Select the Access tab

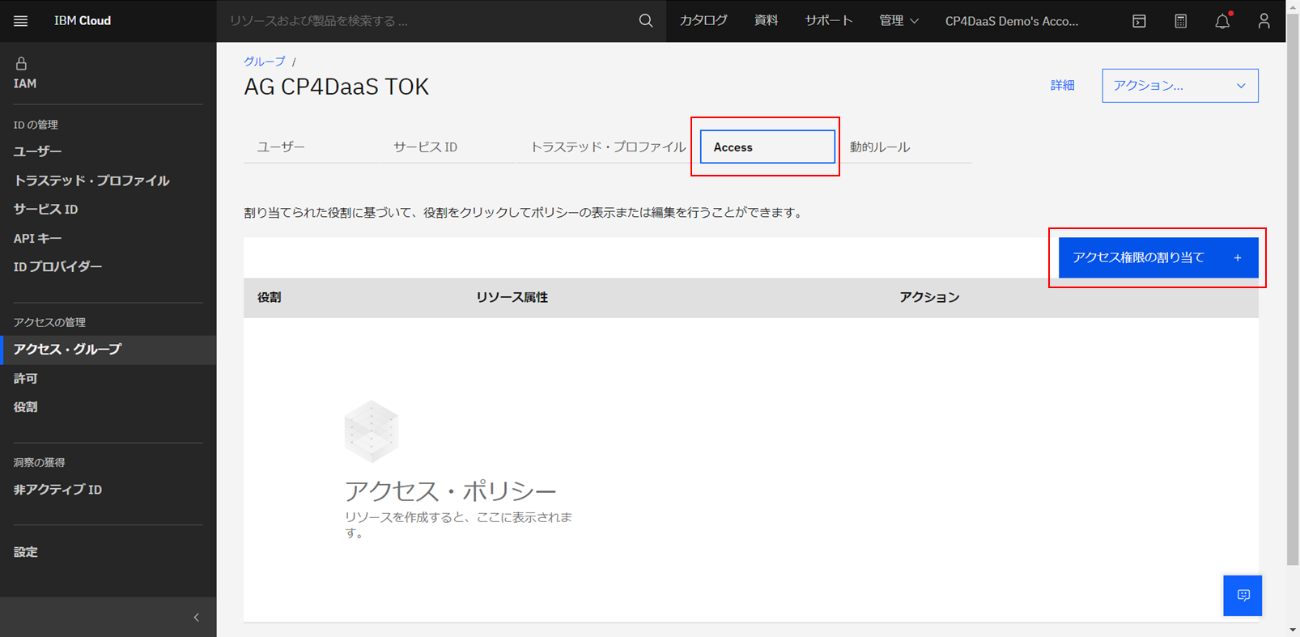tap(767, 147)
